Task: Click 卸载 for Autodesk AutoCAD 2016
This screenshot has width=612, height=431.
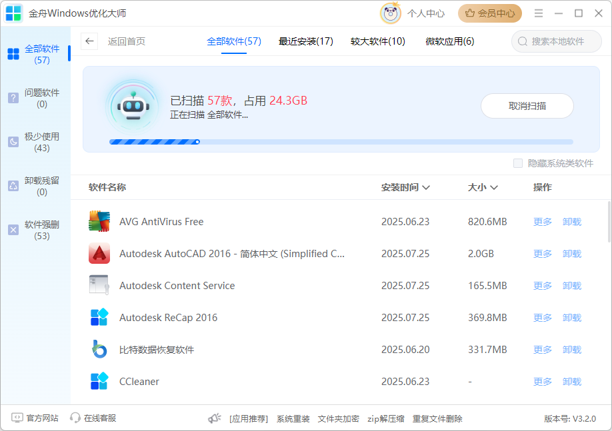Action: pos(572,254)
